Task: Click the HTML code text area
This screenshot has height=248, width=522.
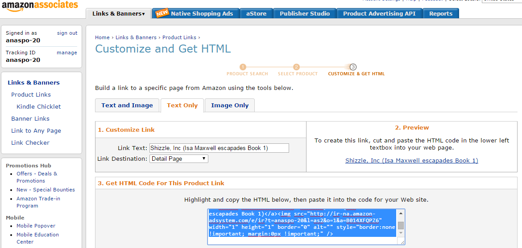Action: 302,227
